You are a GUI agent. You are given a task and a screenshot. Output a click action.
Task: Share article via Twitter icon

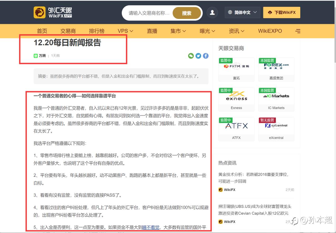[198, 56]
